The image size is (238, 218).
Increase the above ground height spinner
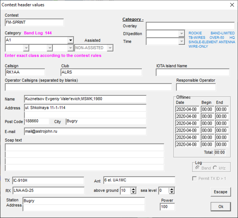click(x=134, y=189)
